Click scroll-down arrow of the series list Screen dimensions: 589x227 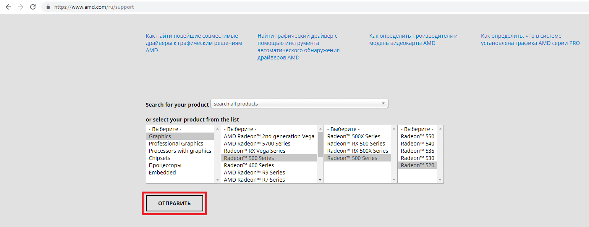[320, 180]
